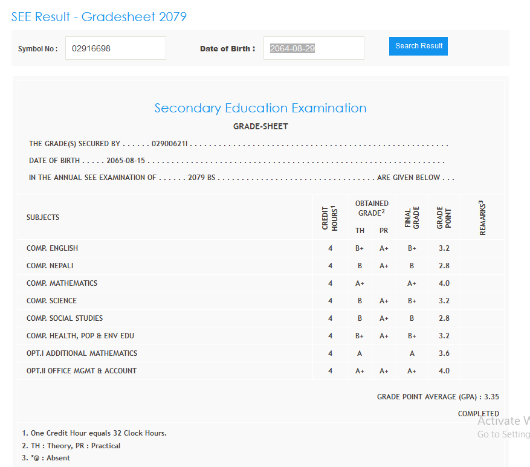Click the CREDIT HOURS column header

(x=330, y=217)
